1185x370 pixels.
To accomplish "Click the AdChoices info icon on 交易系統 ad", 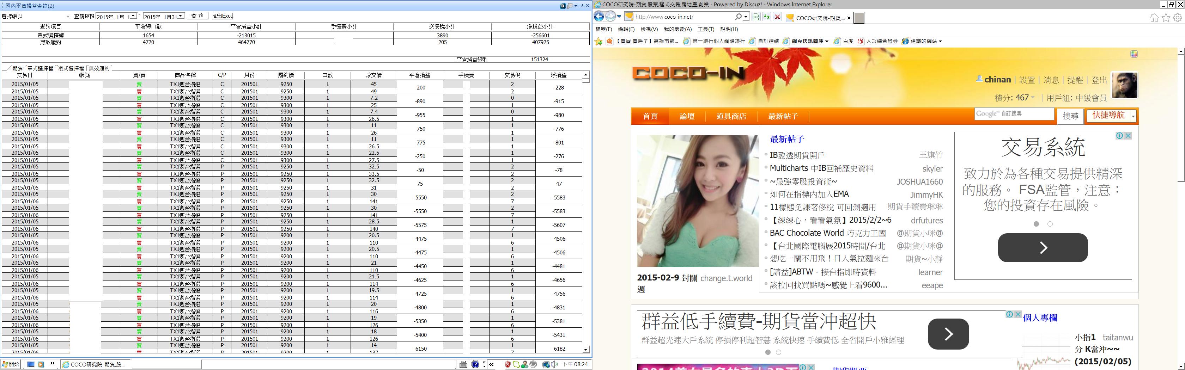I will (x=1120, y=136).
